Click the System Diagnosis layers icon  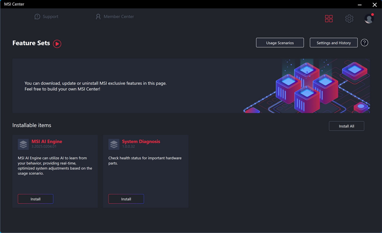tap(114, 144)
